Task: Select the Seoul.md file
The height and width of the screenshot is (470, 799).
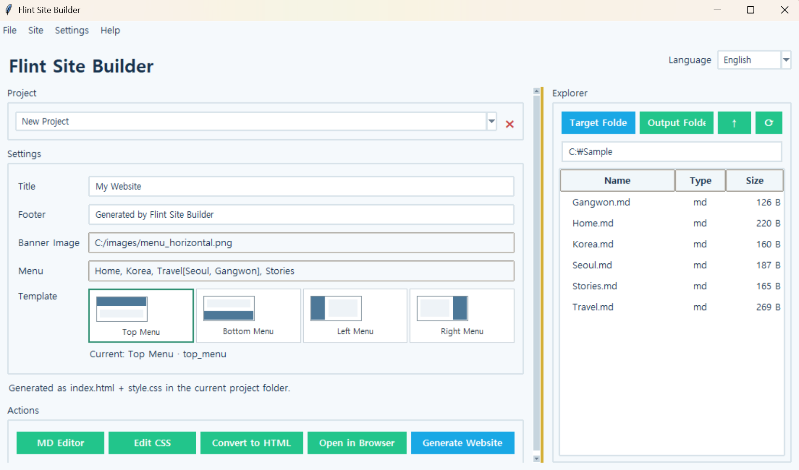Action: pyautogui.click(x=672, y=265)
